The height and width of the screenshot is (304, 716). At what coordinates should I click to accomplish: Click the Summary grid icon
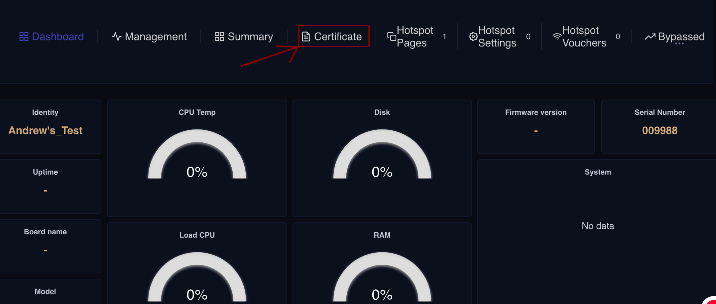[219, 37]
